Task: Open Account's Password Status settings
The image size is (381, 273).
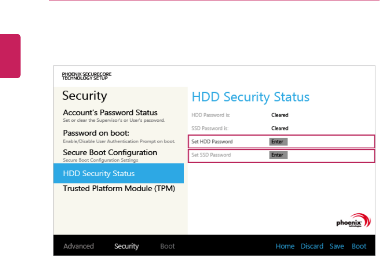Action: [x=110, y=113]
